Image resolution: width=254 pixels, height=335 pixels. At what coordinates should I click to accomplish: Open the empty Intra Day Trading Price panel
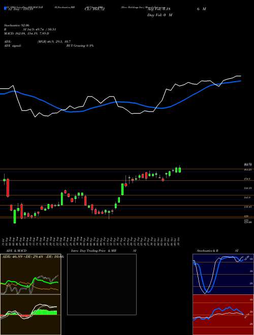click(102, 284)
